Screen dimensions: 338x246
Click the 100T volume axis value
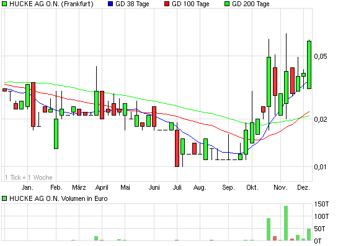(321, 216)
